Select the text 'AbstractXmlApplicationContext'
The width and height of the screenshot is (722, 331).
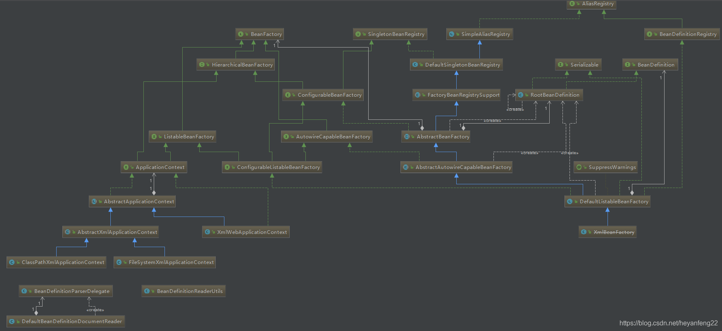coord(117,232)
